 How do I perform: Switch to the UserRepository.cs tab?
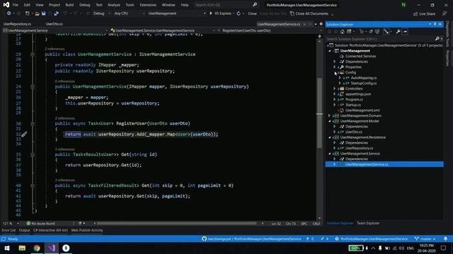click(x=17, y=24)
